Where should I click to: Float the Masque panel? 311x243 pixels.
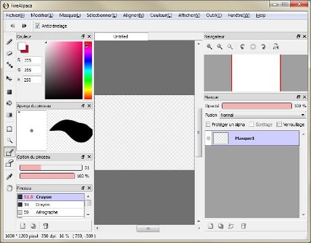298,97
